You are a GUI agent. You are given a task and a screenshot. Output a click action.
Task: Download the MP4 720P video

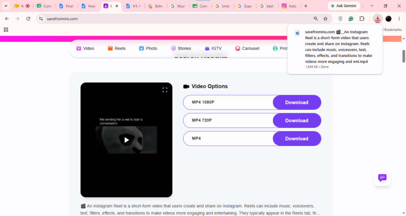[297, 120]
